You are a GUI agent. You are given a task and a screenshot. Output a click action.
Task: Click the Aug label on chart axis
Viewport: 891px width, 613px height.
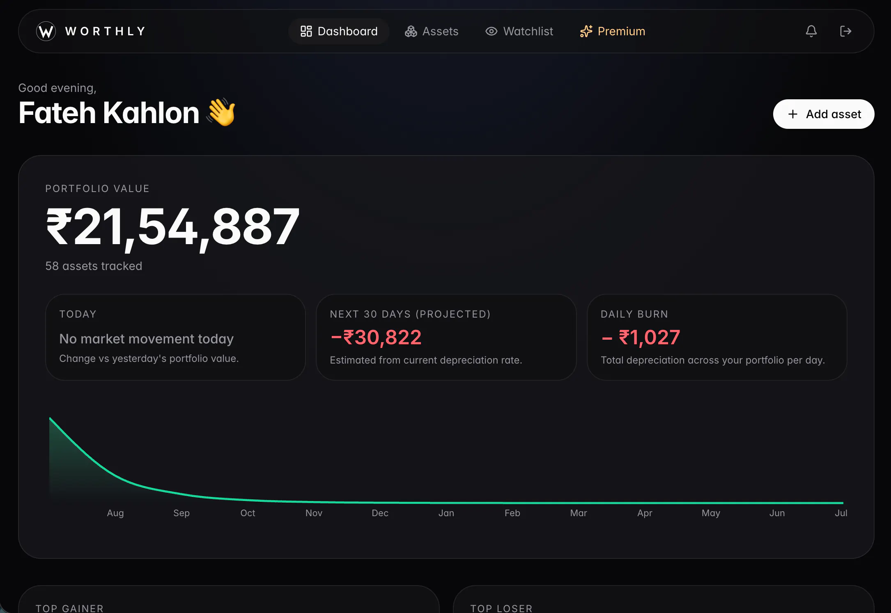(115, 513)
